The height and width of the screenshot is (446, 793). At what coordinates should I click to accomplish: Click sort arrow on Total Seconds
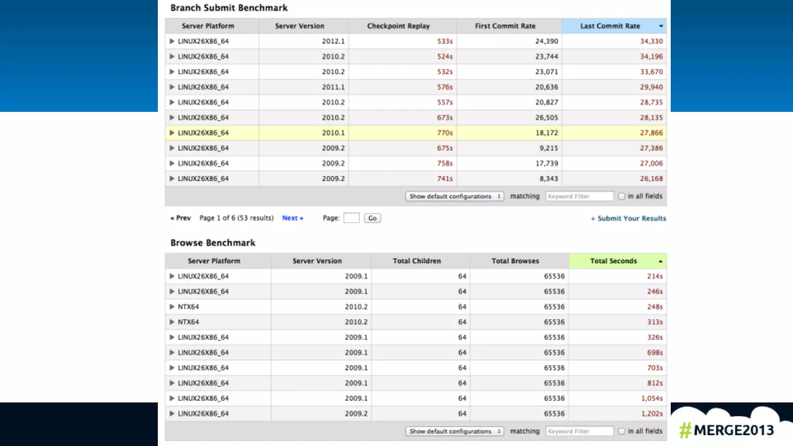661,261
